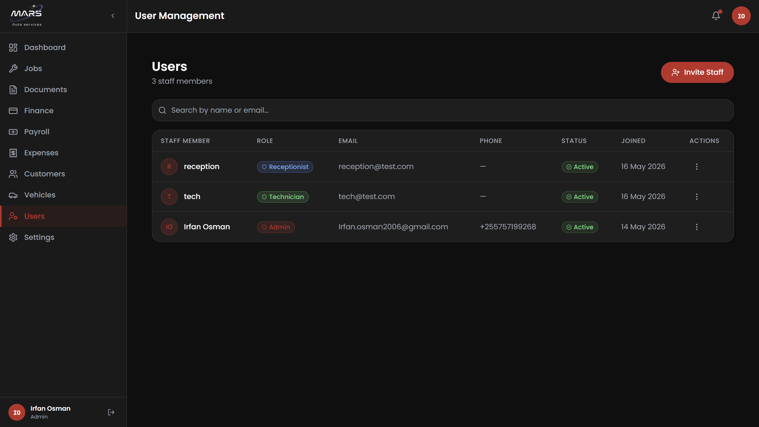Select the active Users menu label
This screenshot has height=427, width=759.
click(35, 216)
